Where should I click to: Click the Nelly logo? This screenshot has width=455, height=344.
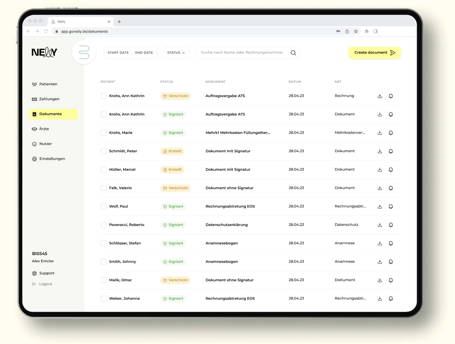click(x=44, y=52)
